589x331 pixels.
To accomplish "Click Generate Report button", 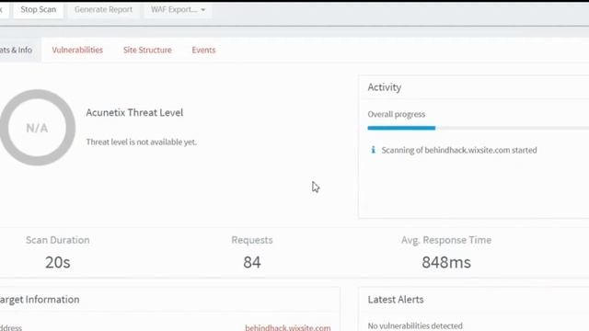I will pyautogui.click(x=103, y=10).
